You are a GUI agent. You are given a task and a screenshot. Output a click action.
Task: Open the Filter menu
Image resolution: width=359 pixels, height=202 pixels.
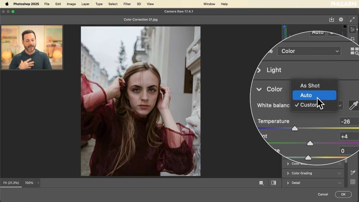pos(127,4)
